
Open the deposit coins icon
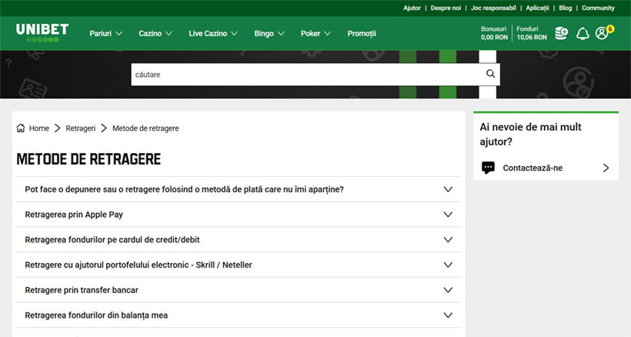[x=561, y=33]
